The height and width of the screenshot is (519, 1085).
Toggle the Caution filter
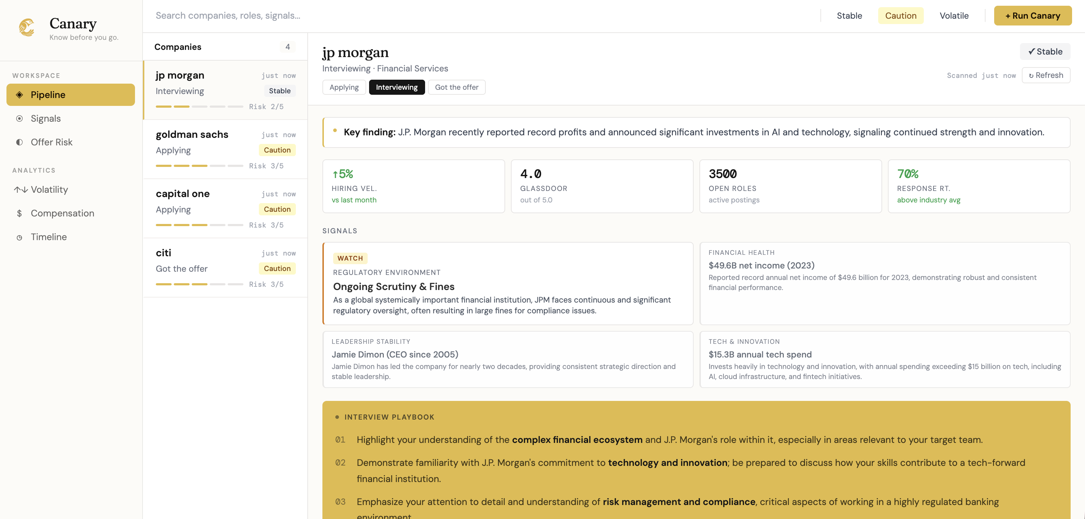click(x=900, y=15)
